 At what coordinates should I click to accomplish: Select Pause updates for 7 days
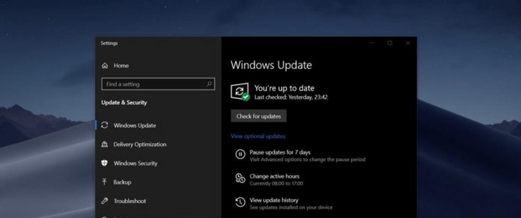[280, 152]
